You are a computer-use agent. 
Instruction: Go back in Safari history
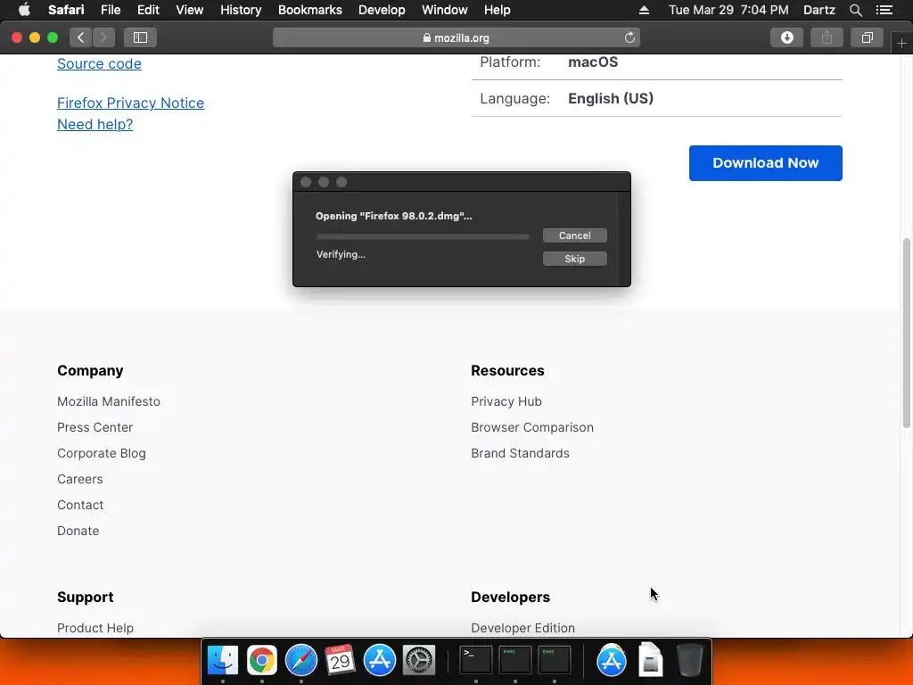click(x=81, y=37)
